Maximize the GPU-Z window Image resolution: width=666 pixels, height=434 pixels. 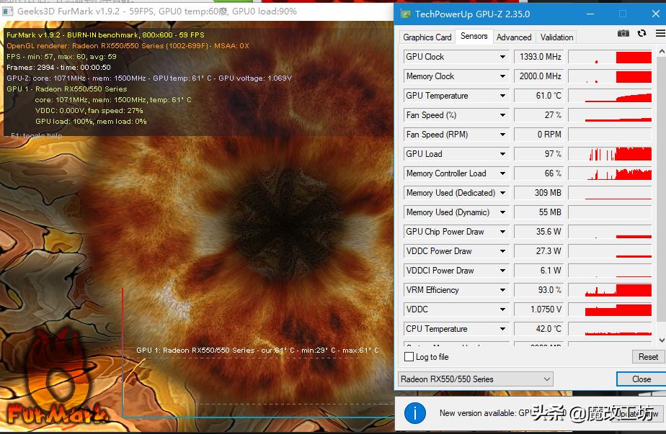click(x=623, y=14)
